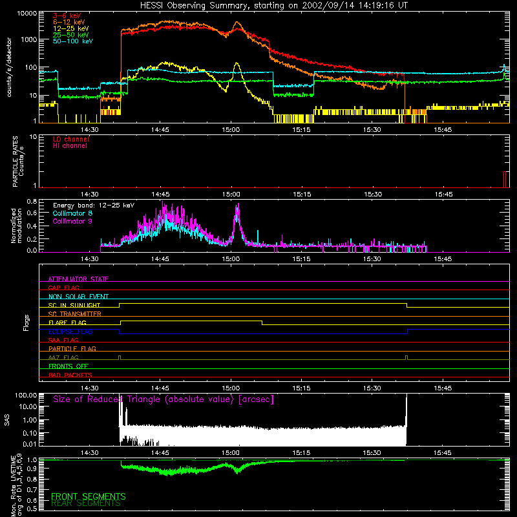
Task: Click the LO channel legend label
Action: click(x=71, y=139)
